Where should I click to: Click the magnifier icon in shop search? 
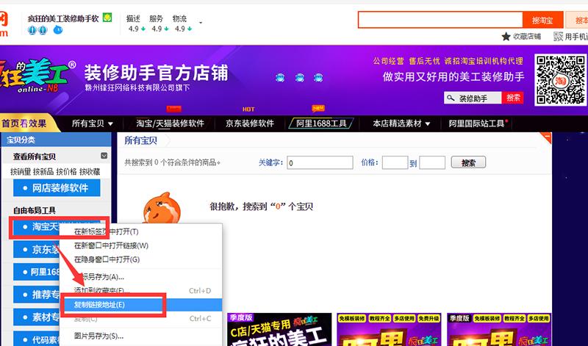(x=451, y=98)
